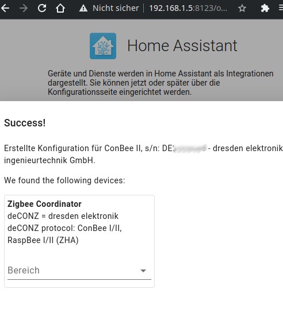283x312 pixels.
Task: Click the 'Erstellte Konfiguration für ConBee II' message
Action: point(143,154)
